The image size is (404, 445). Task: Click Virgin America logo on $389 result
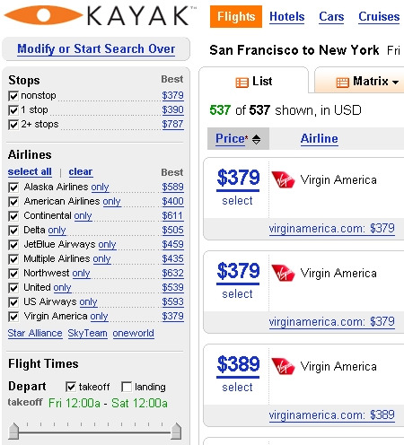point(283,366)
